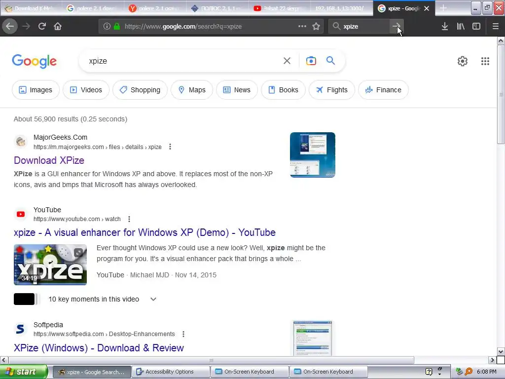The width and height of the screenshot is (505, 379).
Task: Switch to first On-Screen Keyboard taskbar item
Action: click(250, 372)
